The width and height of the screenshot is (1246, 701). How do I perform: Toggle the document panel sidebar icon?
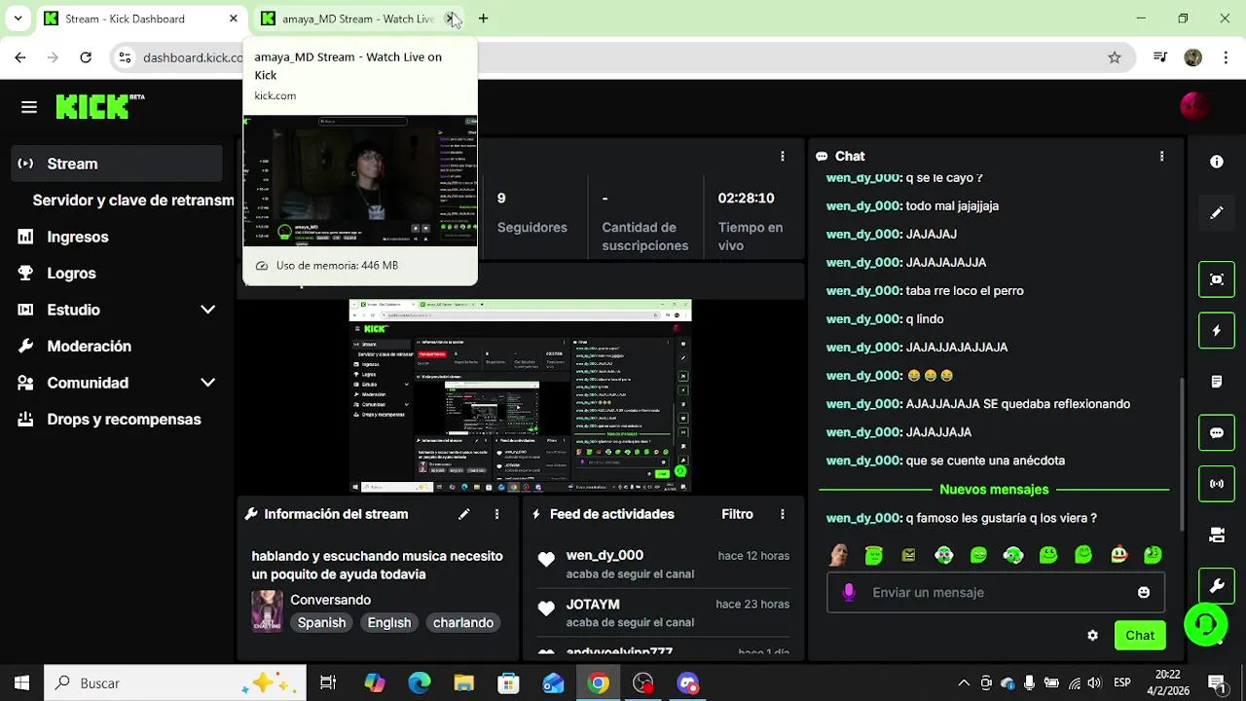click(1217, 382)
